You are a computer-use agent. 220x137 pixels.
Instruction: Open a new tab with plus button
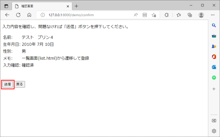[x=76, y=6]
